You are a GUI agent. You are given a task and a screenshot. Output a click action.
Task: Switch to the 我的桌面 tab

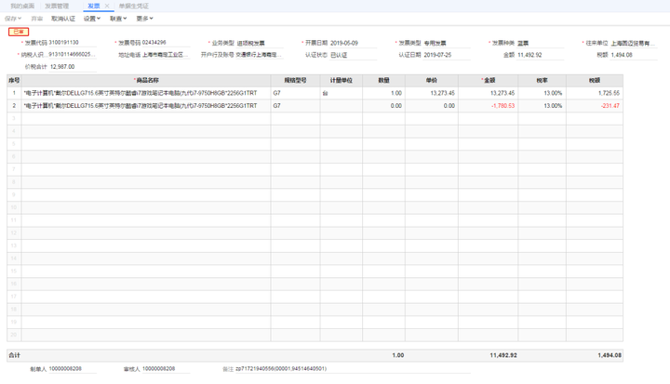coord(22,6)
